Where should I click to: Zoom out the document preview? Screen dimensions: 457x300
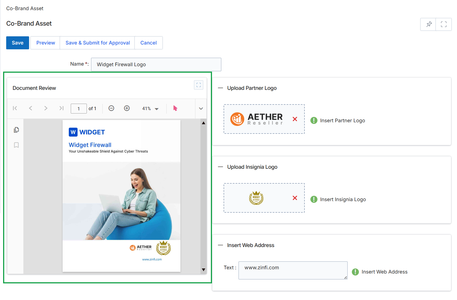point(111,108)
